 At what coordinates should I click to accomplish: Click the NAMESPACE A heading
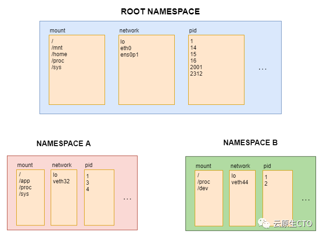point(64,143)
